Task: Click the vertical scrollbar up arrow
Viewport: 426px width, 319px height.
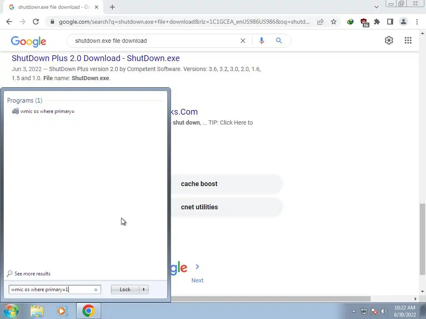Action: click(422, 33)
